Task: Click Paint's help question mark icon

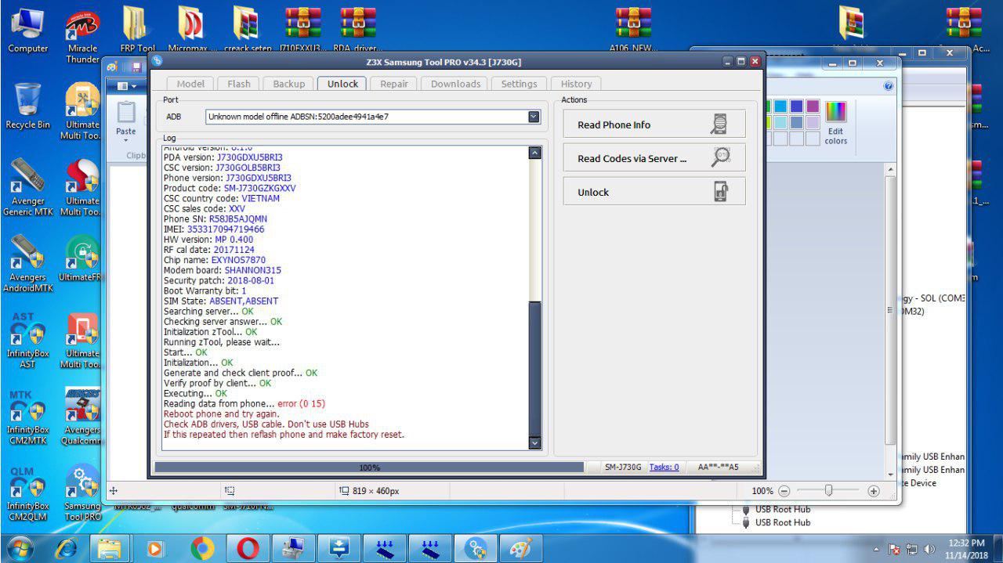Action: coord(889,86)
